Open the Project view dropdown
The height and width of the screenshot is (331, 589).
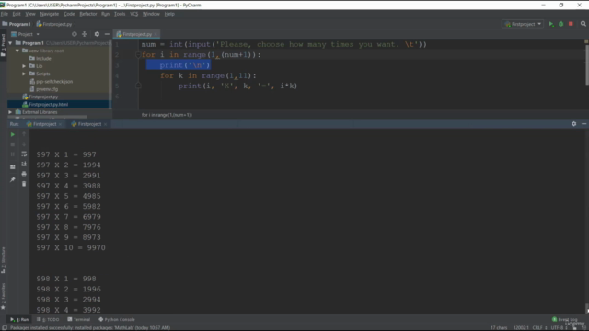(x=25, y=34)
